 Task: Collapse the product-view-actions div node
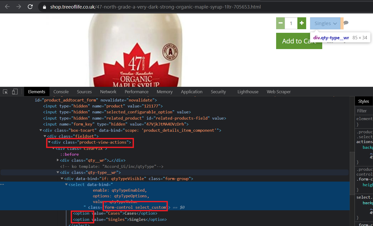49,142
